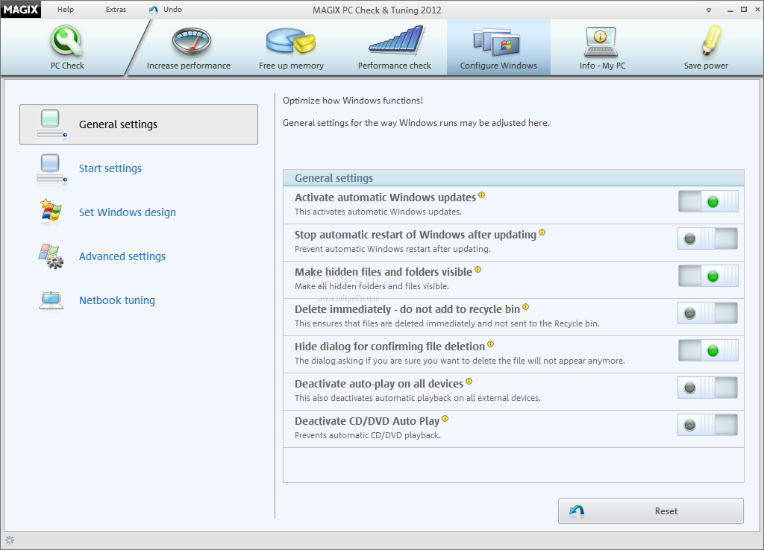Open Free up memory pie chart icon

[291, 40]
